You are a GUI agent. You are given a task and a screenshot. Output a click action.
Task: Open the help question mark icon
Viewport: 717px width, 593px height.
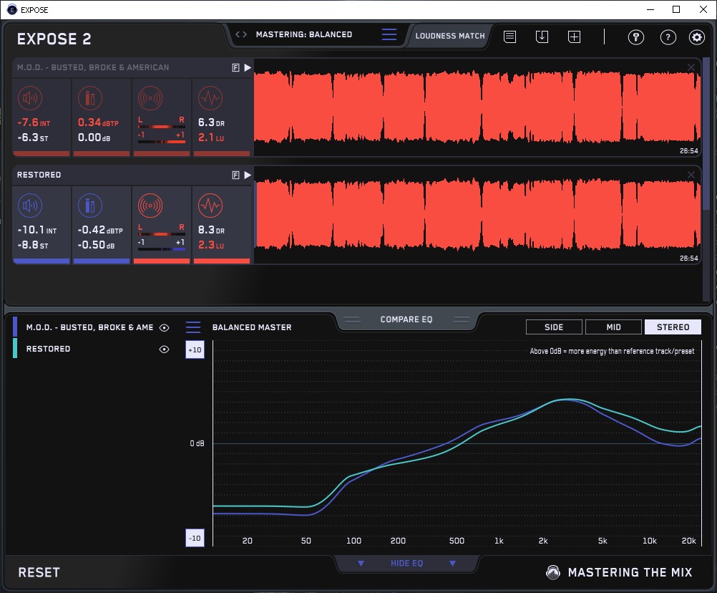coord(668,38)
